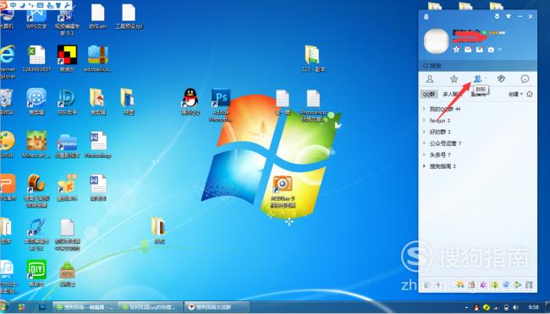Select the 多人聊天 sub-tab
This screenshot has width=550, height=314.
(x=453, y=95)
